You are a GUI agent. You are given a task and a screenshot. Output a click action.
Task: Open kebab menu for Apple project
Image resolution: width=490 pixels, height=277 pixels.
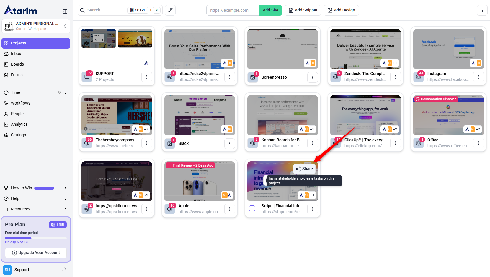tap(230, 209)
